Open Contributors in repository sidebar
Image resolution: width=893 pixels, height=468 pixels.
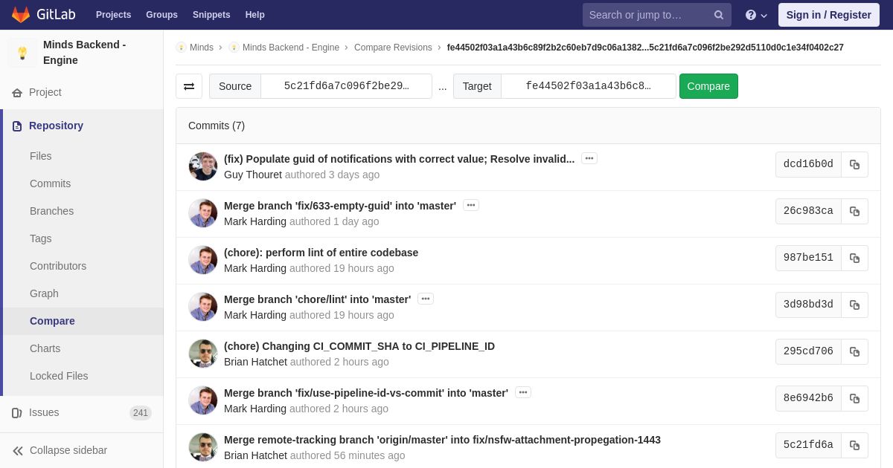point(58,266)
